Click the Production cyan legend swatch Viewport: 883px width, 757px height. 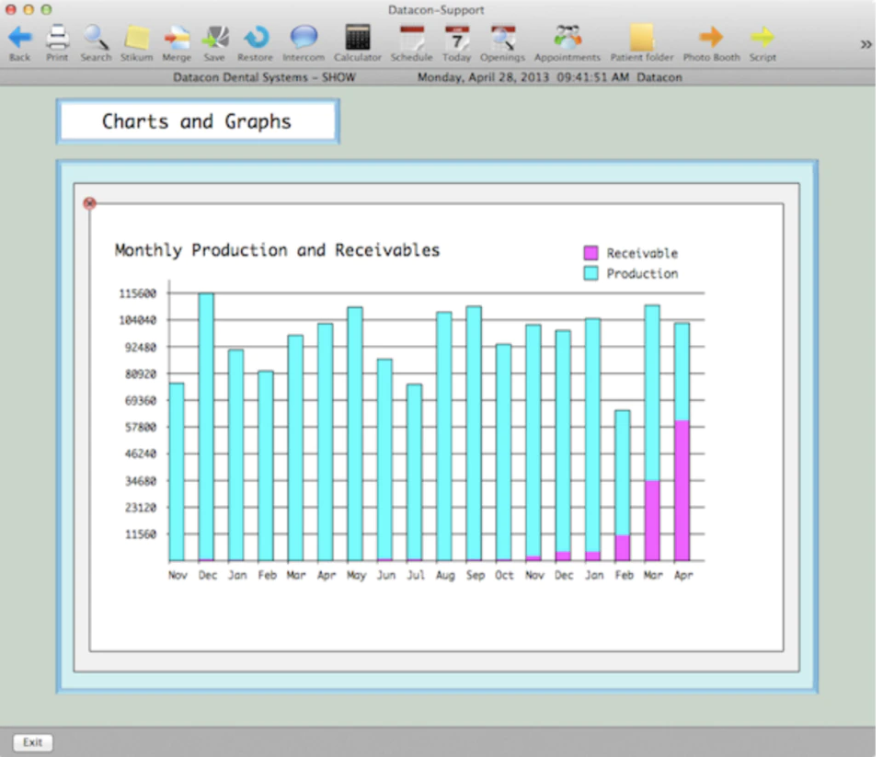tap(591, 274)
